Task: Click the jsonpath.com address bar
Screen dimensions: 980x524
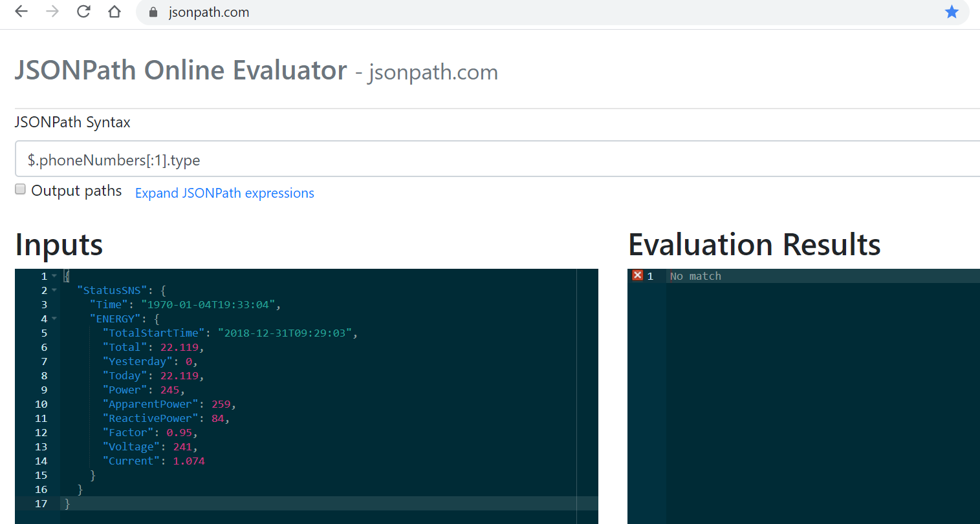Action: (x=517, y=12)
